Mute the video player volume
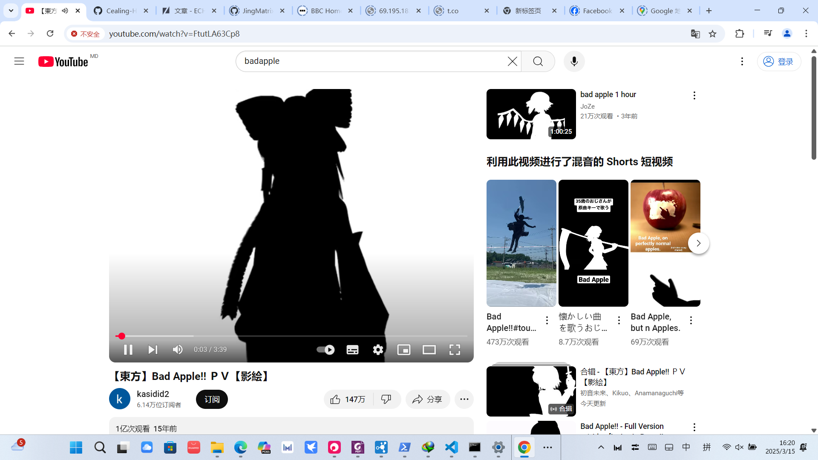 (x=178, y=350)
